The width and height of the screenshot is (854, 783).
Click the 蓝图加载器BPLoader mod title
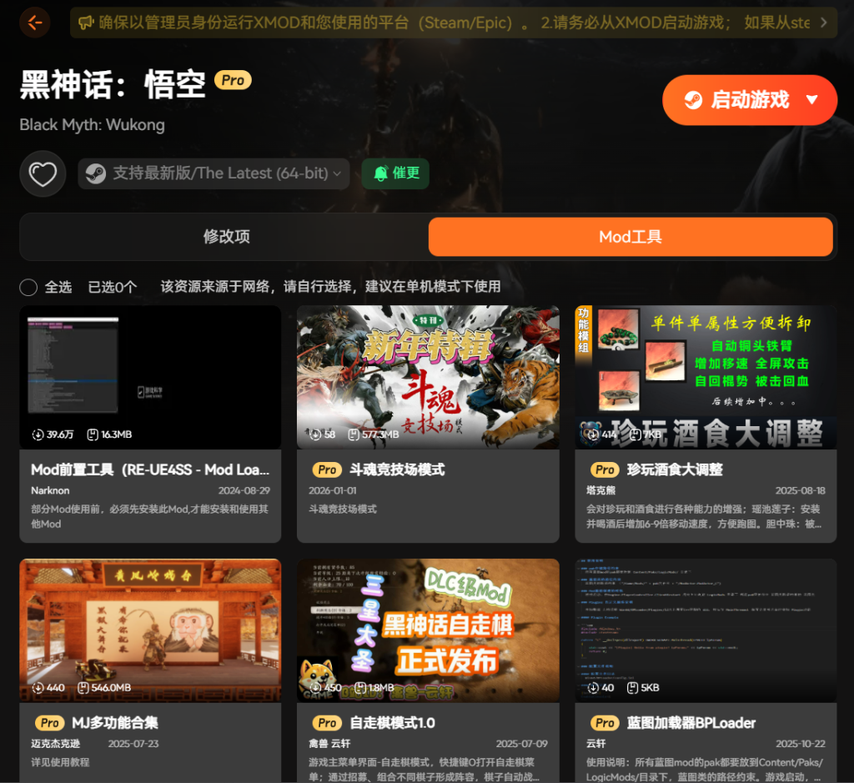[691, 723]
